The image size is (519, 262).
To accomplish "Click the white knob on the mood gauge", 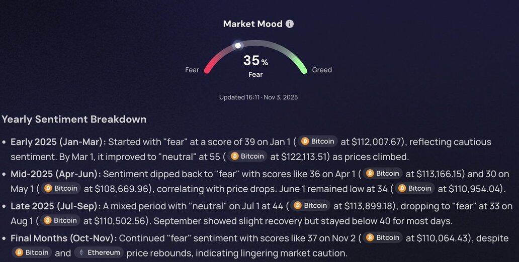I will pos(238,45).
